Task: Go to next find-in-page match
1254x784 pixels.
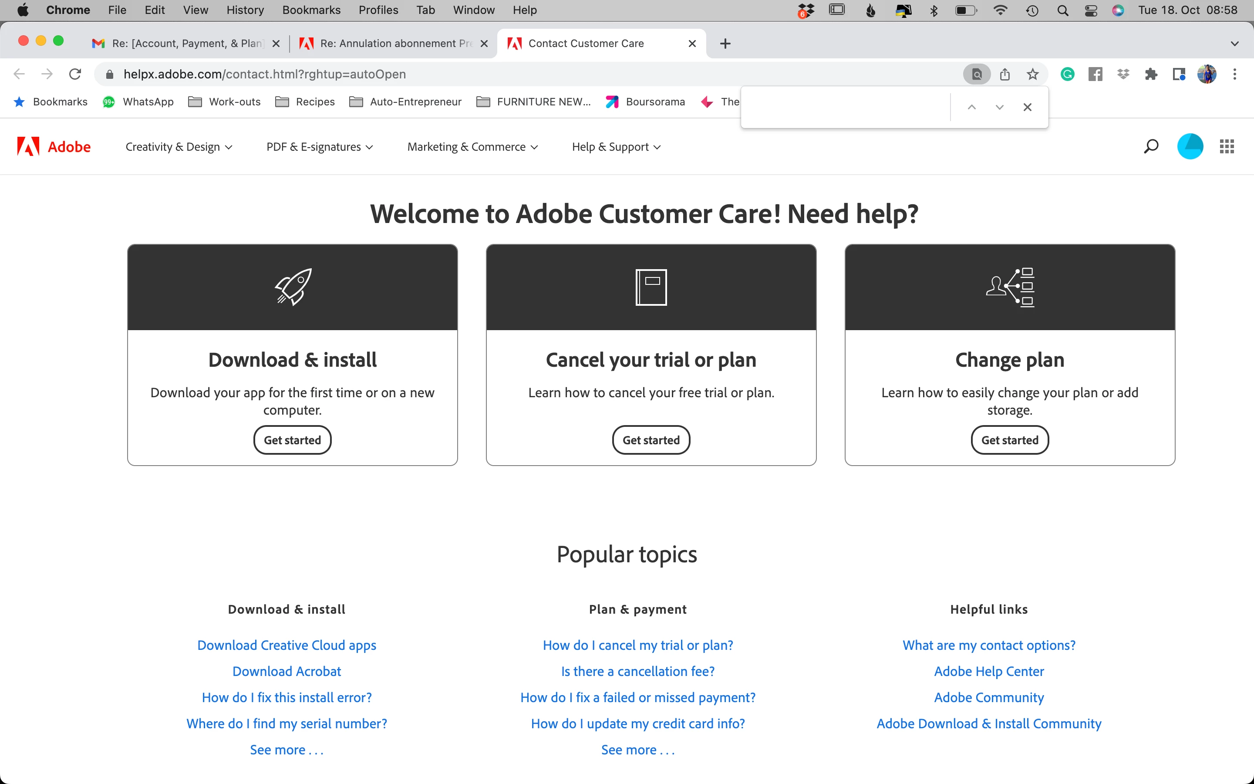Action: [1000, 107]
